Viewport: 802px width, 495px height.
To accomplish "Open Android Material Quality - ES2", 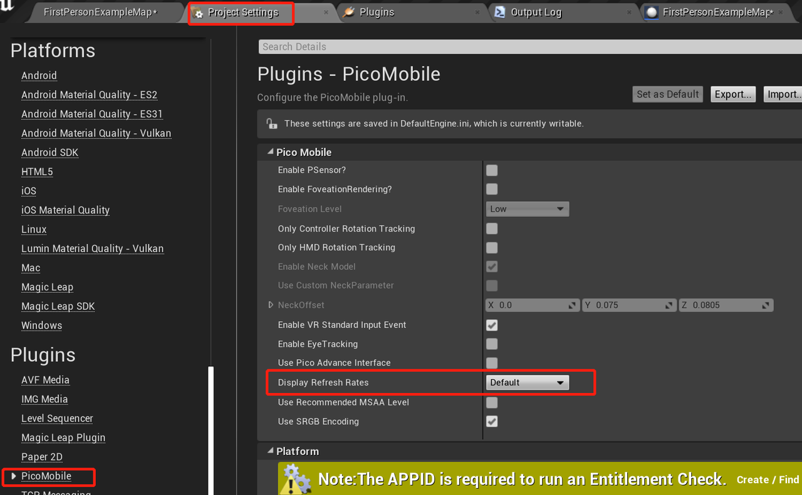I will pos(89,95).
